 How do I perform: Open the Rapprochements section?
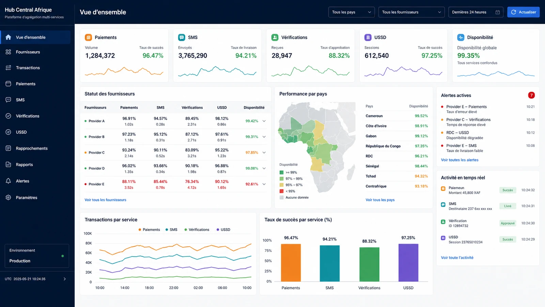(x=35, y=148)
